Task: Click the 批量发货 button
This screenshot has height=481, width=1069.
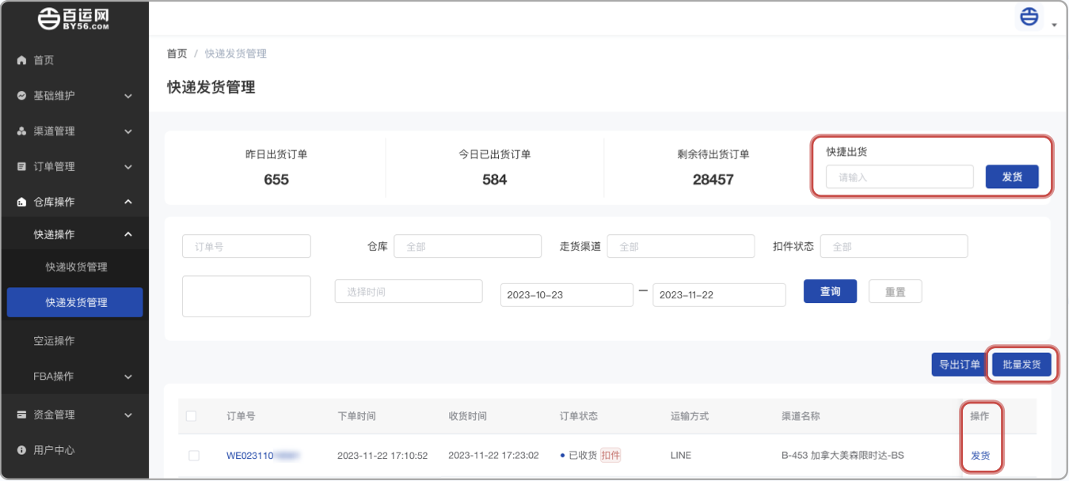Action: point(1021,365)
